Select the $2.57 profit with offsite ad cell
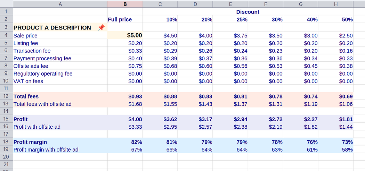Viewport: 365px width, 171px height. [x=195, y=127]
